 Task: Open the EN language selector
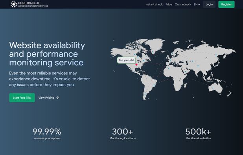coord(197,4)
